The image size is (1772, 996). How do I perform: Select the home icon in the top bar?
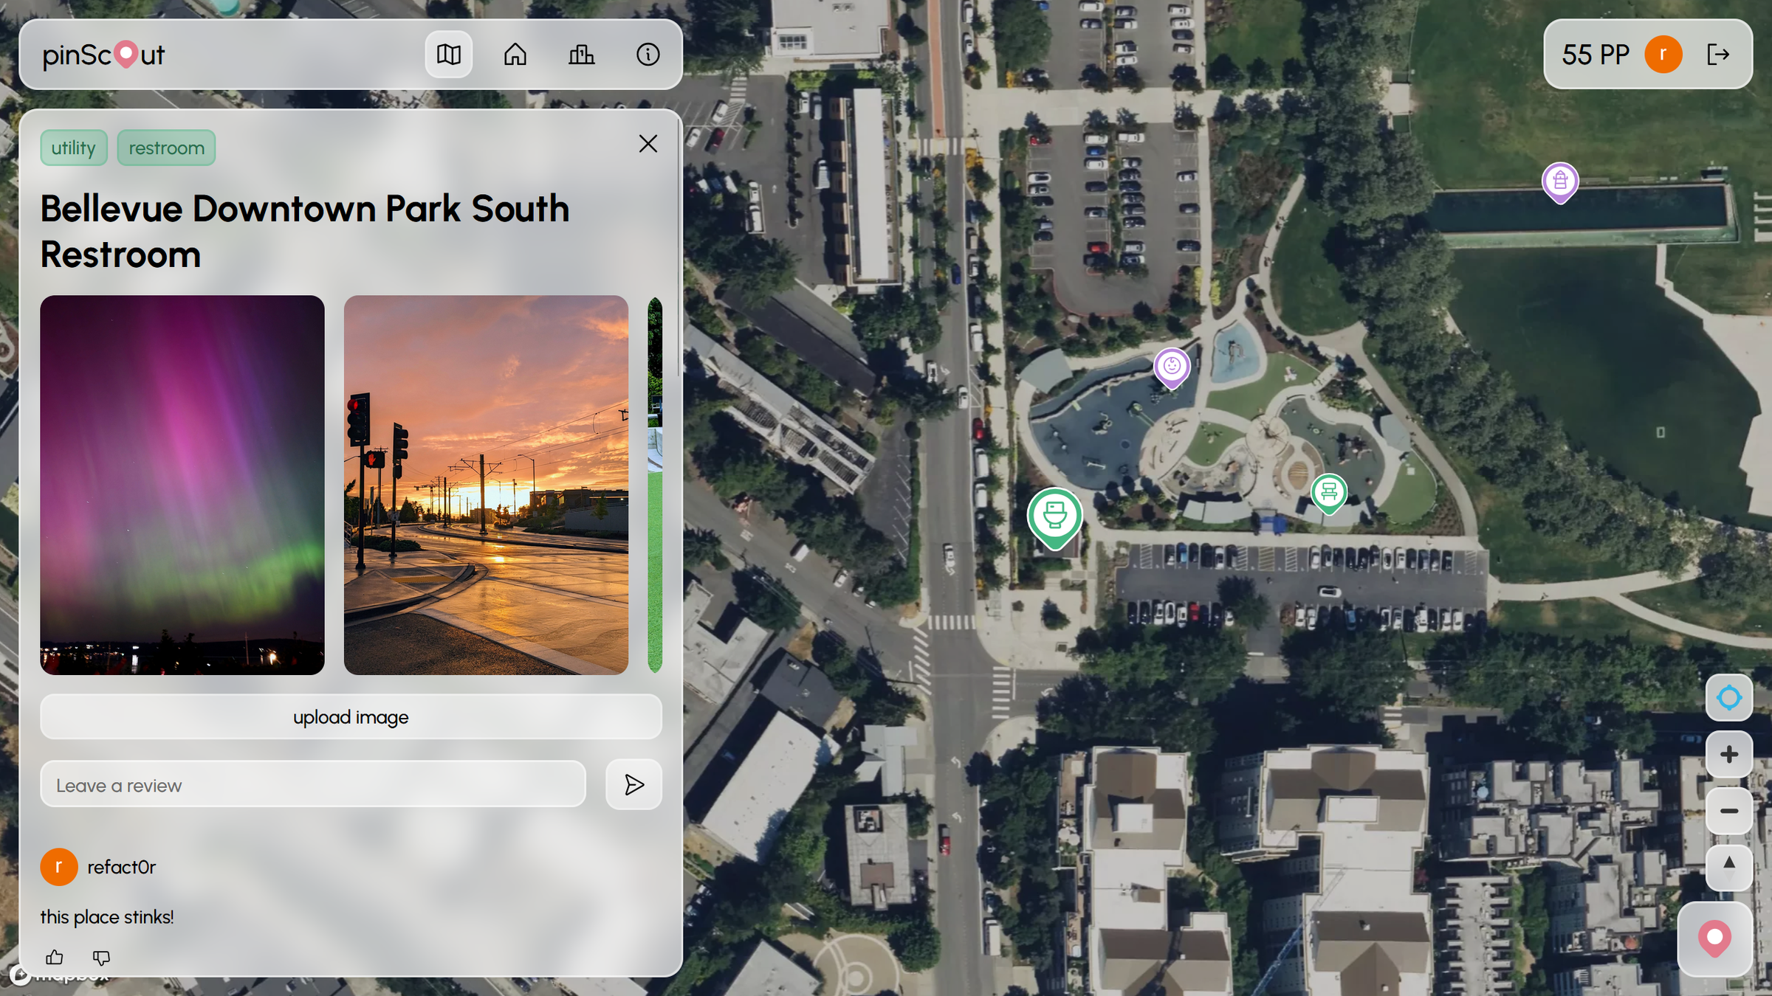(x=515, y=54)
